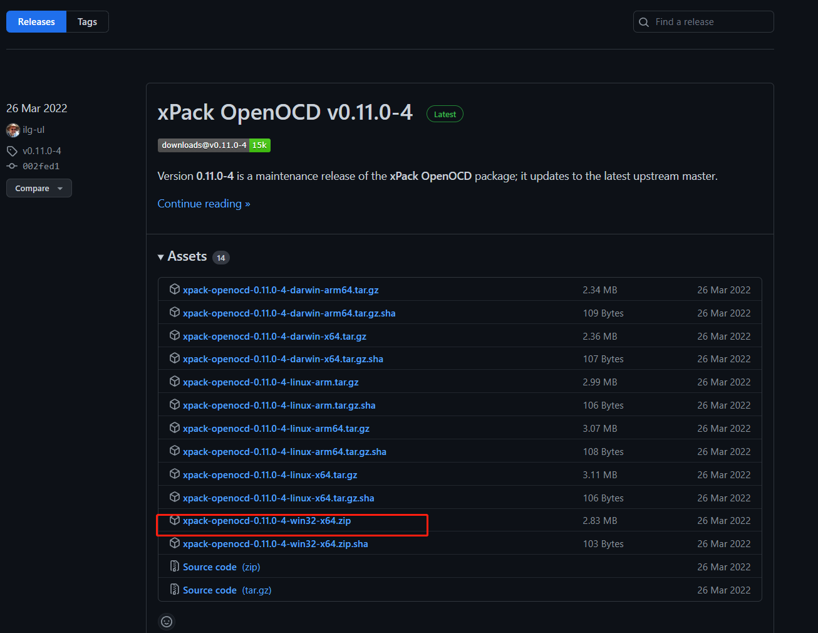Download xpack-openocd linux-arm64.tar.gz.sha file
Screen dimensions: 818x633
284,452
